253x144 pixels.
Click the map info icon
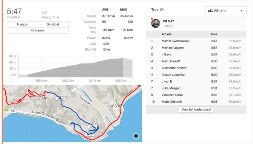coord(136,136)
